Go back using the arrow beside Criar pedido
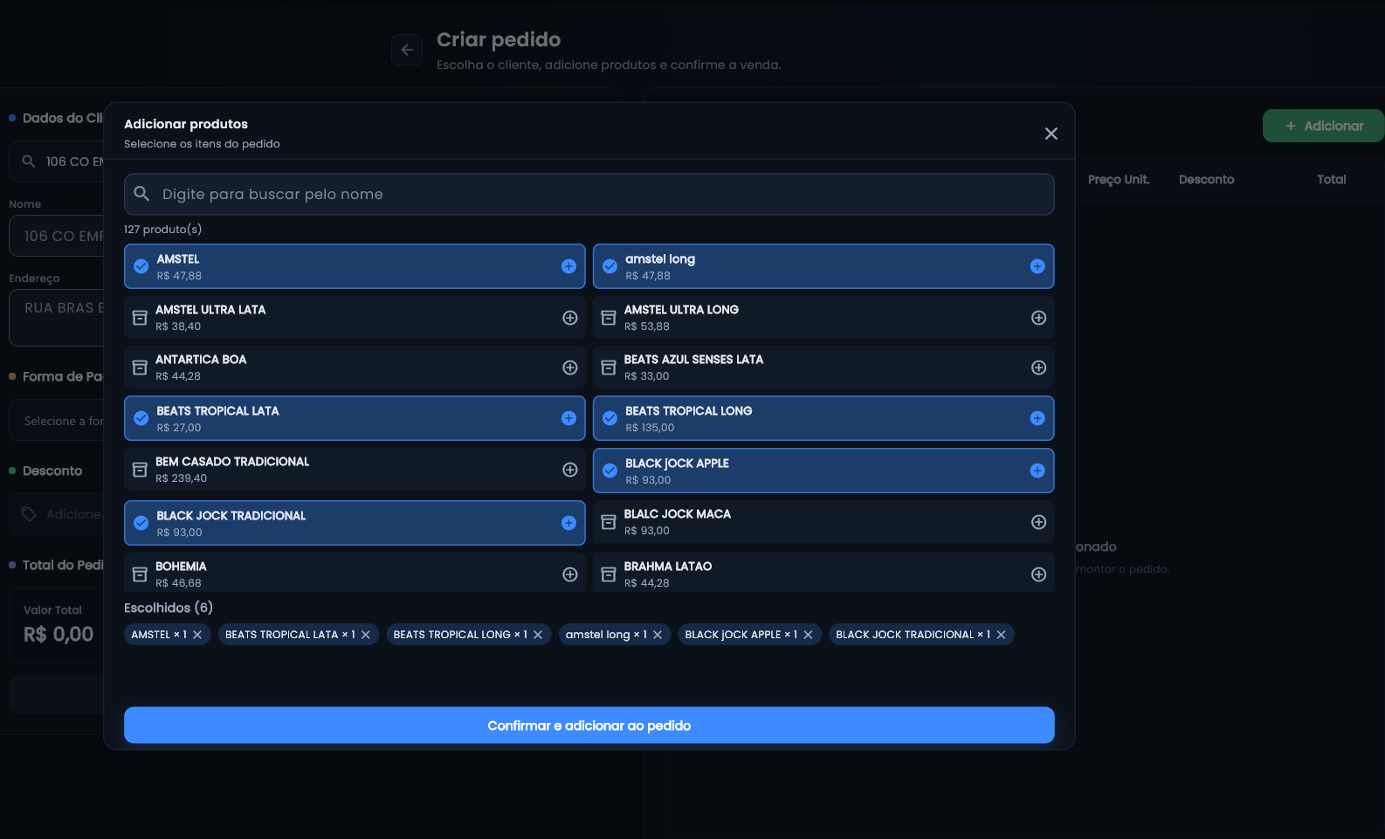Image resolution: width=1385 pixels, height=839 pixels. [x=407, y=50]
